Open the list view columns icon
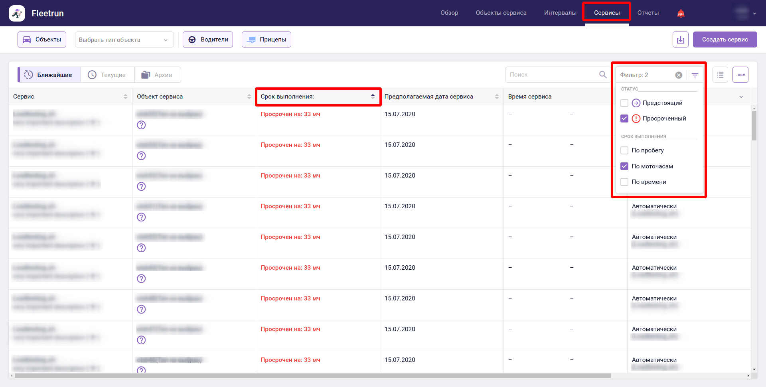The image size is (766, 387). click(720, 75)
